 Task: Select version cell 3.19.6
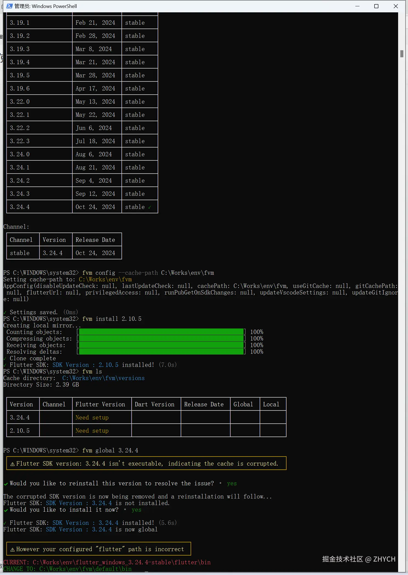(x=20, y=89)
